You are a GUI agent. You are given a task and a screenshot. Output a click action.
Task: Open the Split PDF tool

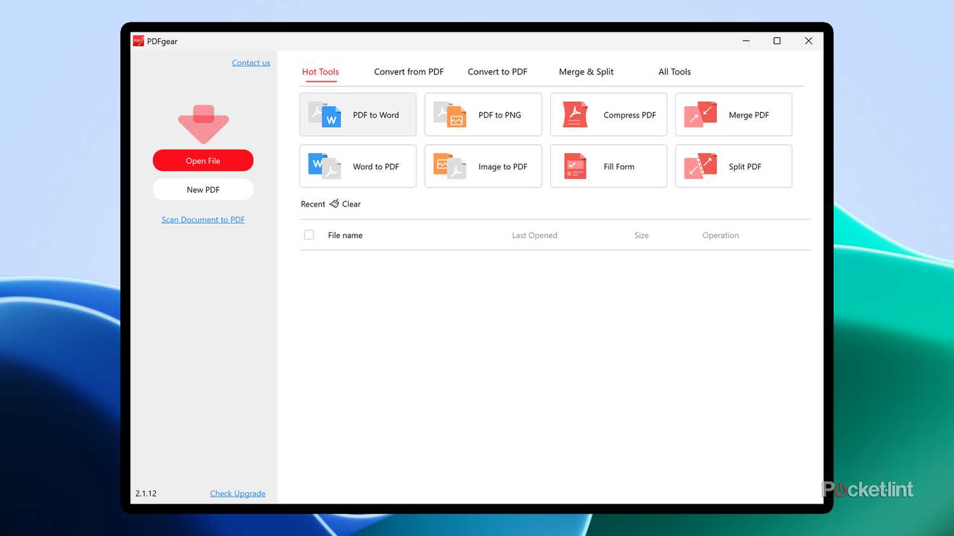coord(733,166)
